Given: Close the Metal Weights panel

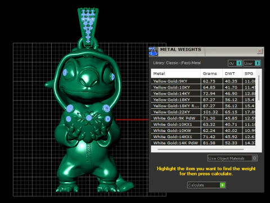Looking at the screenshot, I should pos(260,51).
